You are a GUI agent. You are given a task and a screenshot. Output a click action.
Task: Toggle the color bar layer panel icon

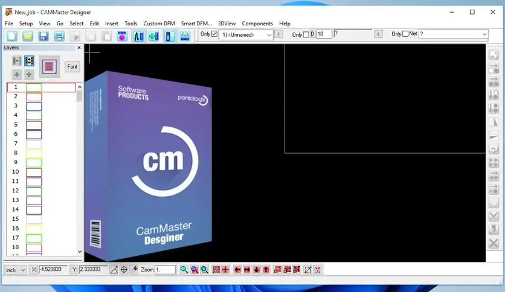(169, 36)
